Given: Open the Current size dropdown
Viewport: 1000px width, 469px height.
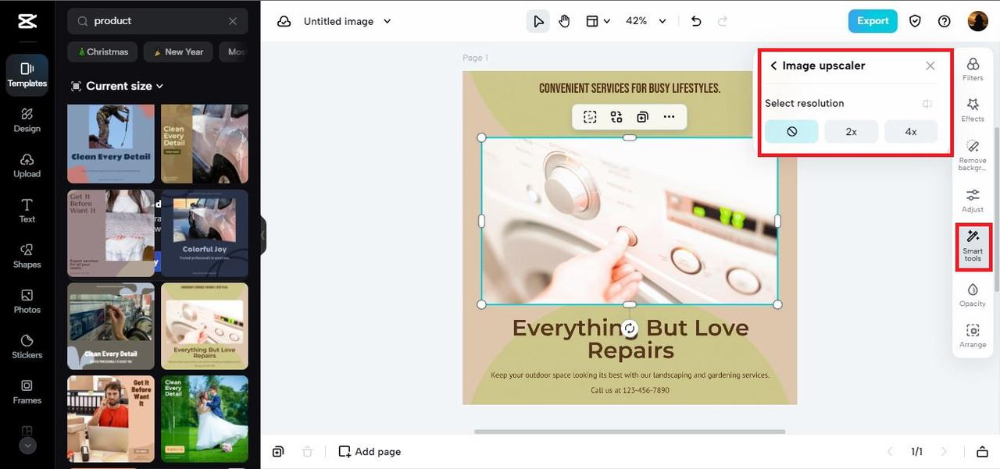Looking at the screenshot, I should pyautogui.click(x=117, y=86).
